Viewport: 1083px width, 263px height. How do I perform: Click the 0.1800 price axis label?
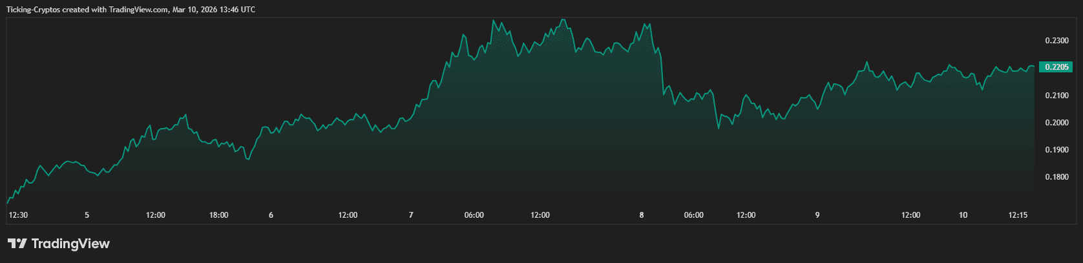pos(1057,177)
